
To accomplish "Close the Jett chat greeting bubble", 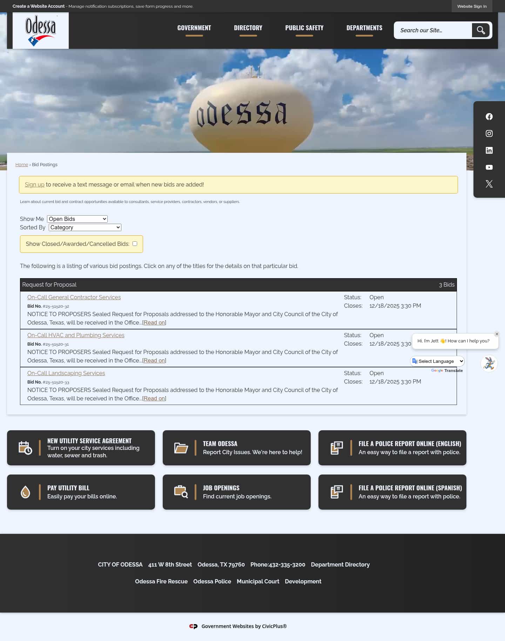I will pyautogui.click(x=497, y=334).
